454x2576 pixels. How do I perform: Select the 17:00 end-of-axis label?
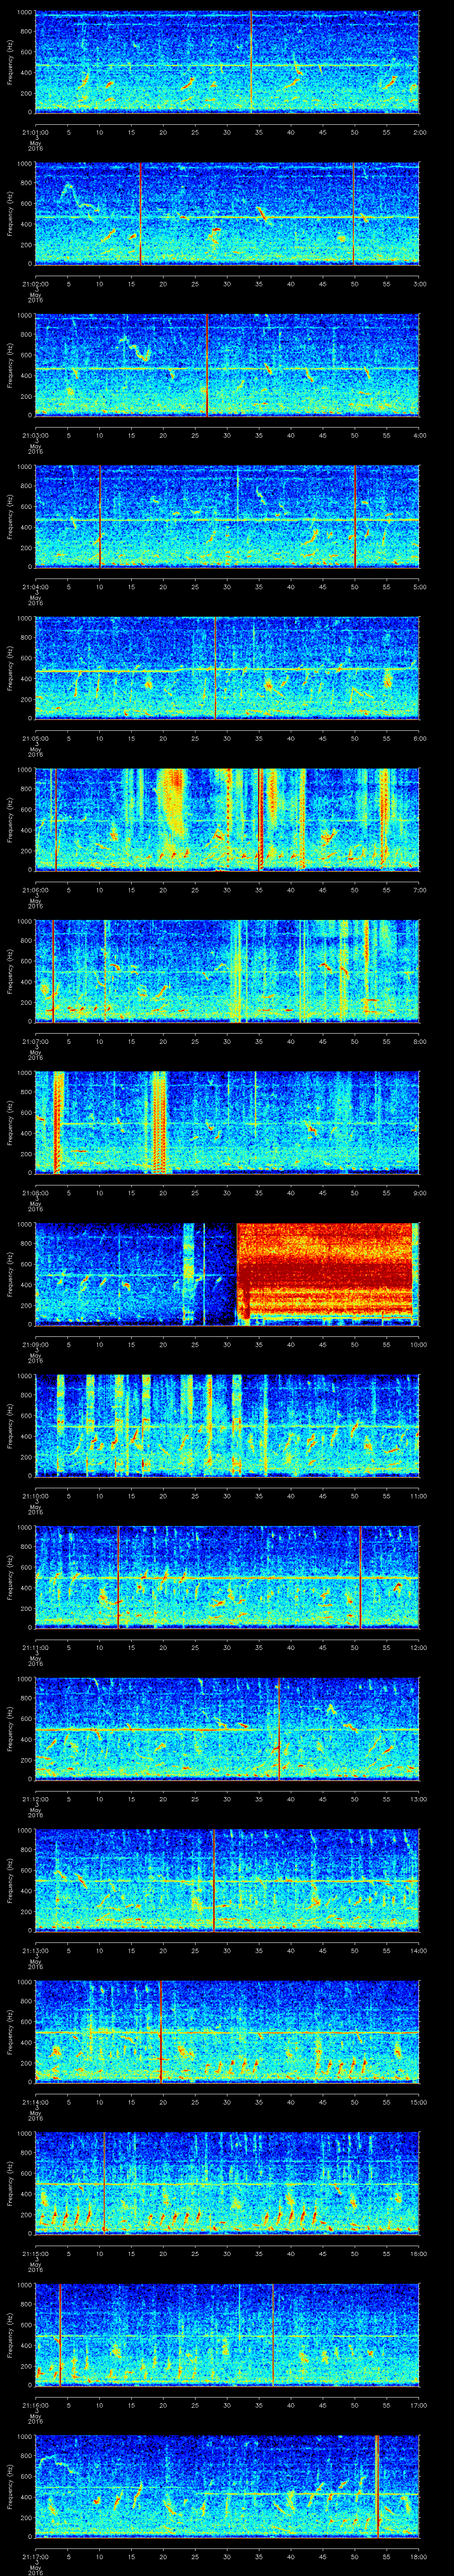pos(418,2404)
